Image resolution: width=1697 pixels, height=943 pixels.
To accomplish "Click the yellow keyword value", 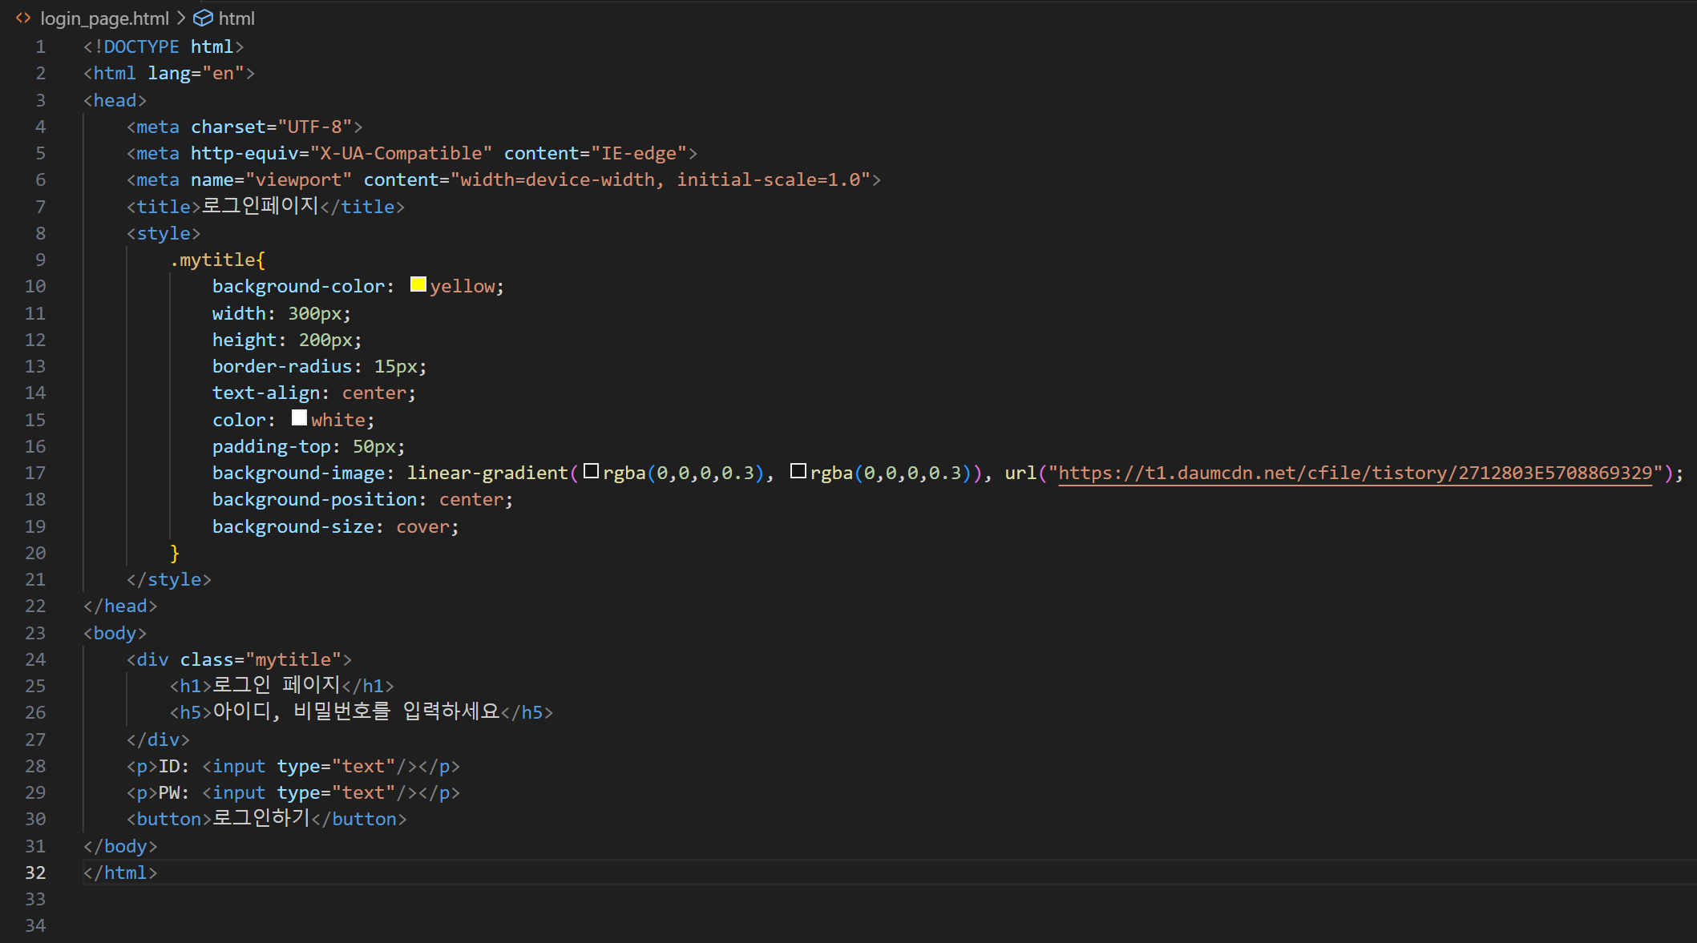I will pos(463,286).
